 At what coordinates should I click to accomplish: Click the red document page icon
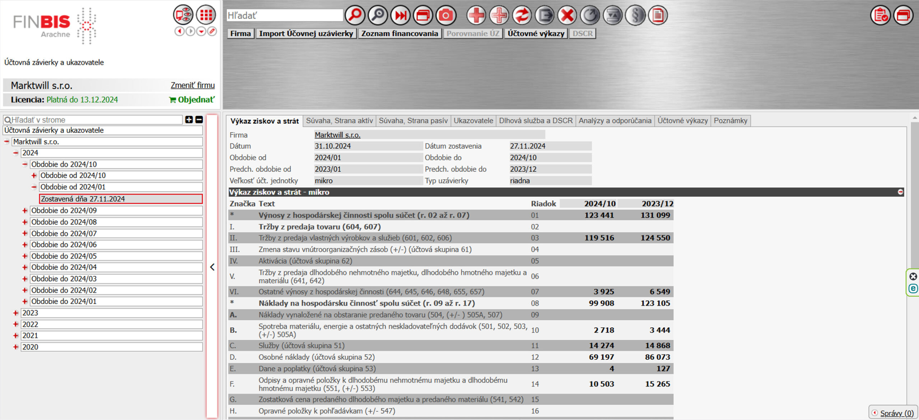point(658,15)
